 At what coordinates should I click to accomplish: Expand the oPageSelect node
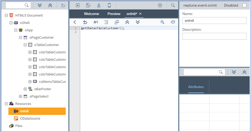point(20,96)
